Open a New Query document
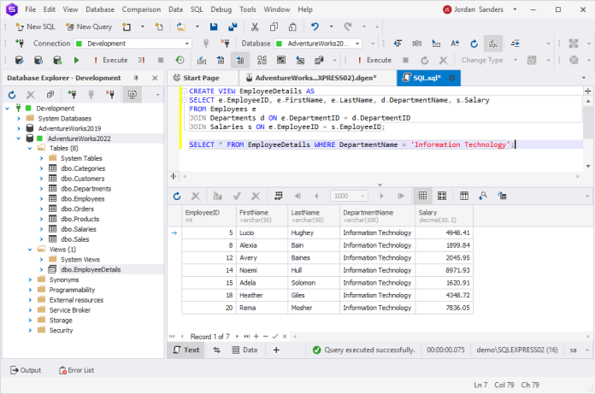Screen dimensions: 595x394 (x=89, y=26)
